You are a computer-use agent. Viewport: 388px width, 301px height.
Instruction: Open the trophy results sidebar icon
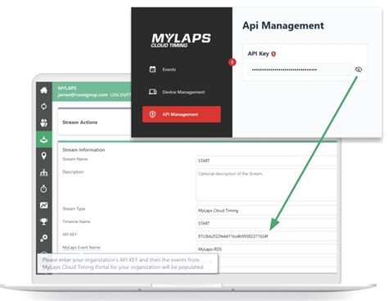(43, 221)
